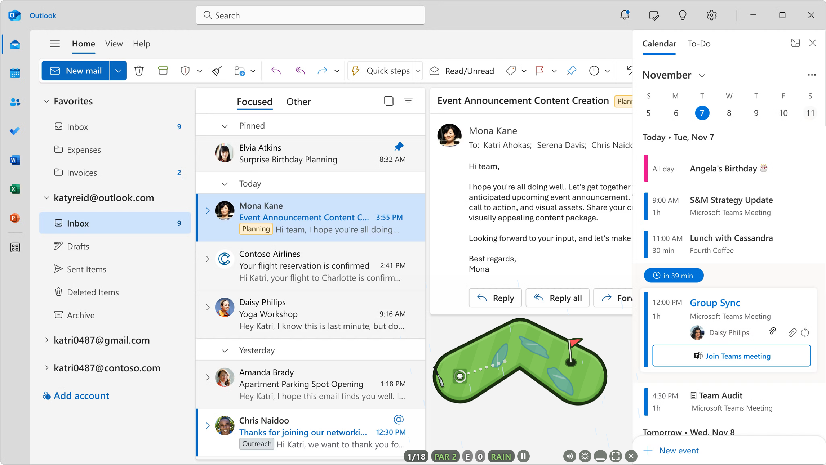This screenshot has width=826, height=465.
Task: Click the Forward arrow icon in the ribbon toolbar
Action: point(322,71)
